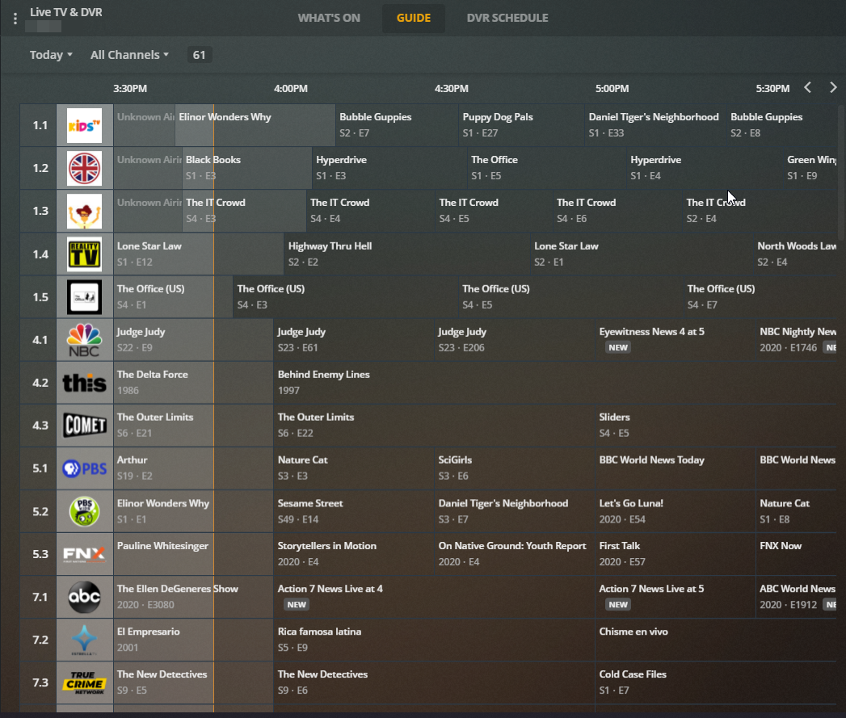Screen dimensions: 846x718
Task: Open the three-dot menu beside Live TV & DVR
Action: point(15,19)
